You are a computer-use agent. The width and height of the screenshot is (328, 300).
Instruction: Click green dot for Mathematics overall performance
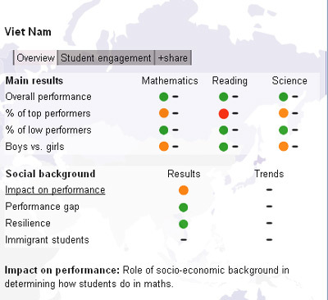coord(164,97)
